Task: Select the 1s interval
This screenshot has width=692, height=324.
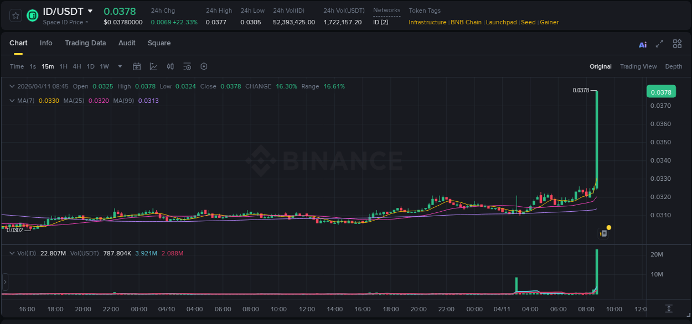Action: pyautogui.click(x=33, y=66)
